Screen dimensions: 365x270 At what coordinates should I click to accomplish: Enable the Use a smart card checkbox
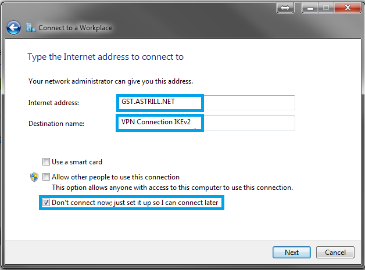click(46, 161)
